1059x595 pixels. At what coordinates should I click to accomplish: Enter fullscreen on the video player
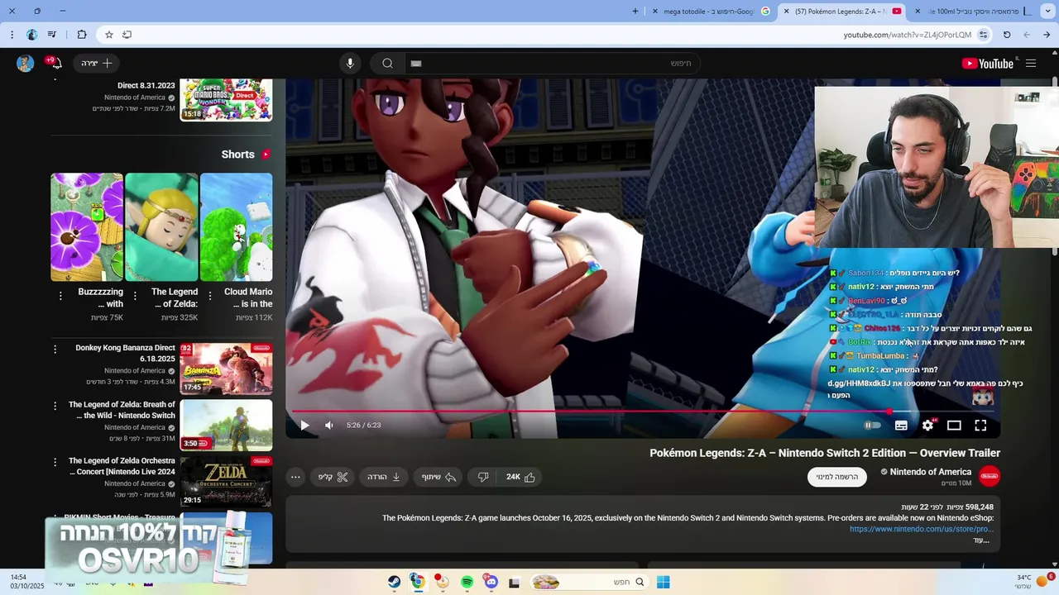pyautogui.click(x=980, y=426)
